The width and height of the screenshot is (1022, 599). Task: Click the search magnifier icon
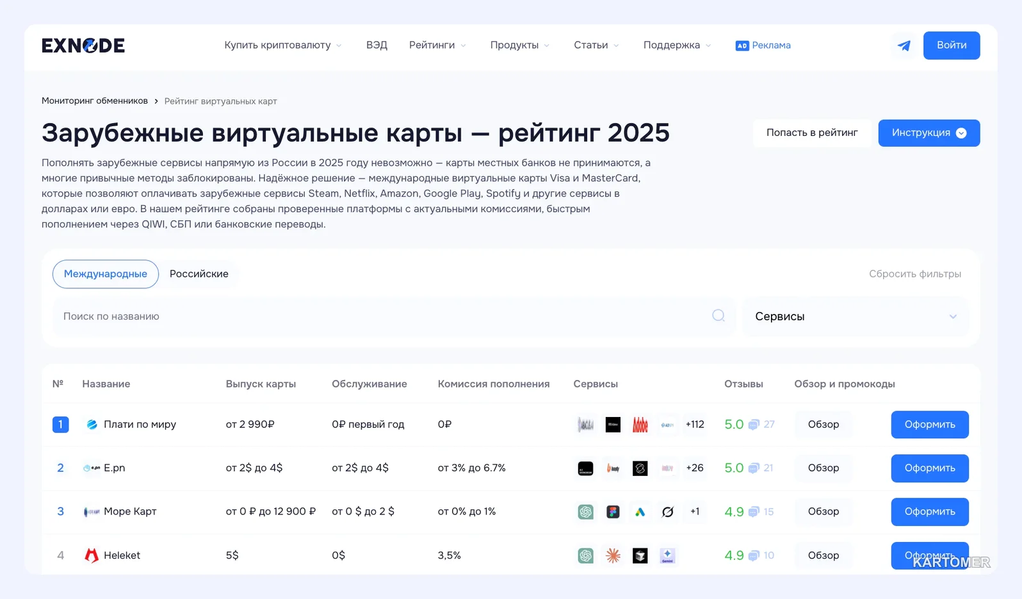(718, 316)
